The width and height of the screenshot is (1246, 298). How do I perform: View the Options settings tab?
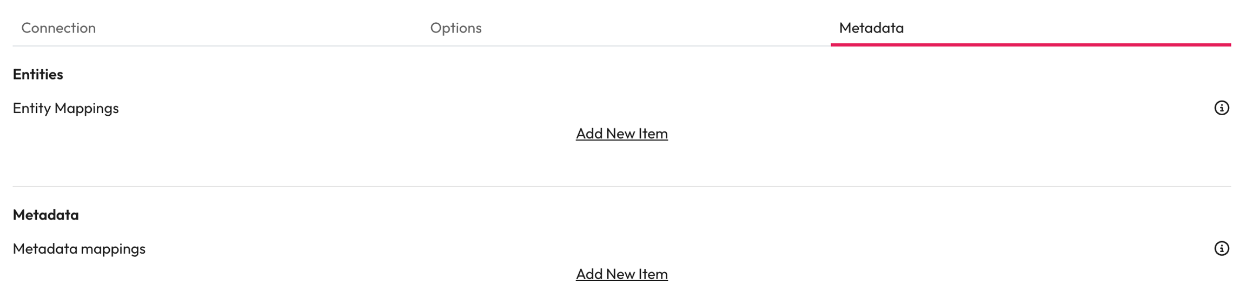455,28
